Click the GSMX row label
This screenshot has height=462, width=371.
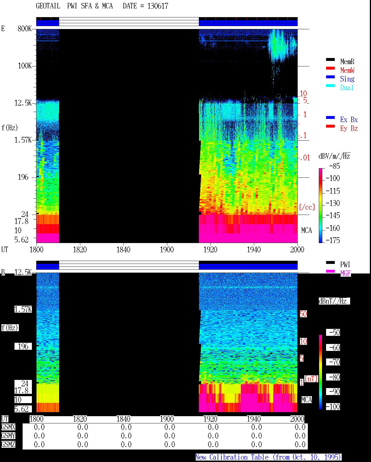coord(8,427)
